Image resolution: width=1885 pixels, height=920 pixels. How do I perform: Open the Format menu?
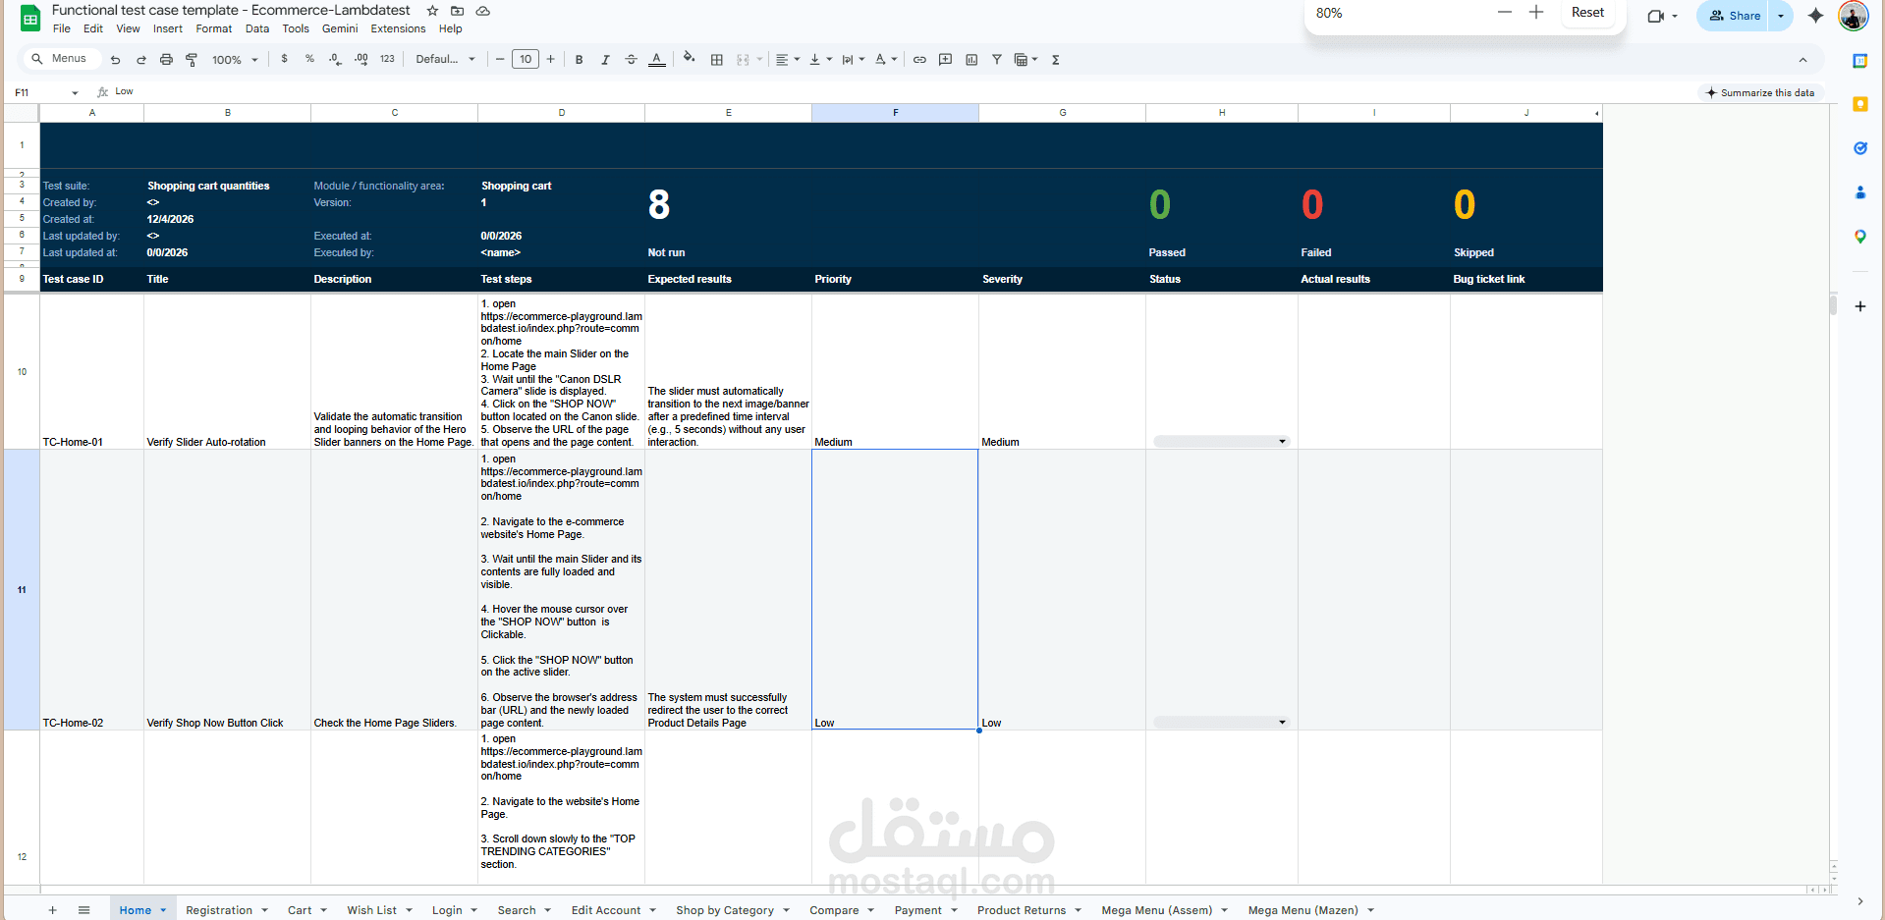pyautogui.click(x=214, y=29)
